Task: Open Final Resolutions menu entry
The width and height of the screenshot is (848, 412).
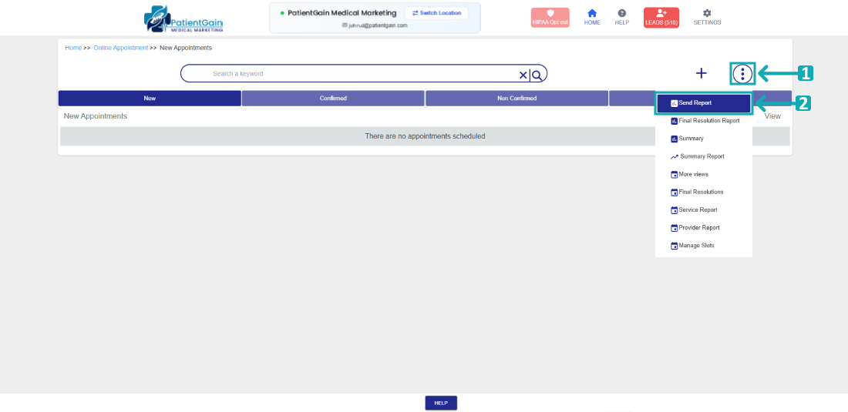Action: tap(704, 193)
